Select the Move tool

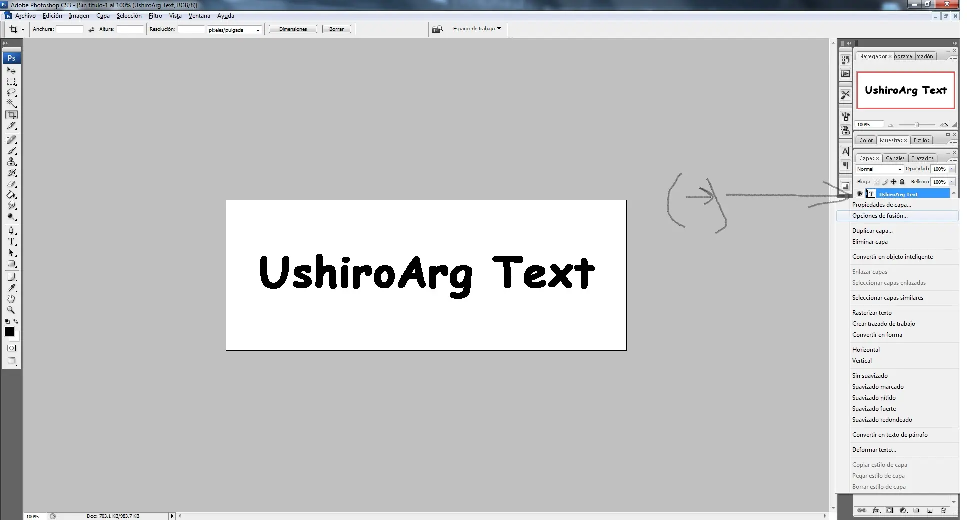click(x=11, y=70)
